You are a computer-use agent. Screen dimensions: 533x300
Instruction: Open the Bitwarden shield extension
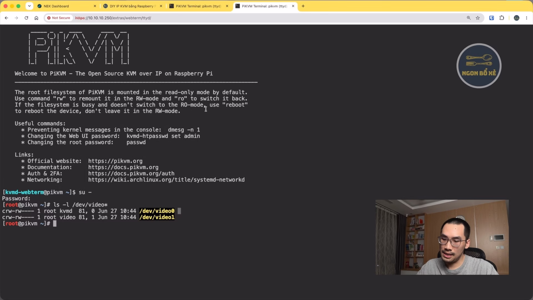point(491,18)
